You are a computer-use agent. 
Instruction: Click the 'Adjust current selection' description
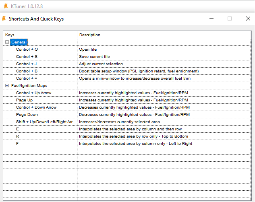(101, 64)
